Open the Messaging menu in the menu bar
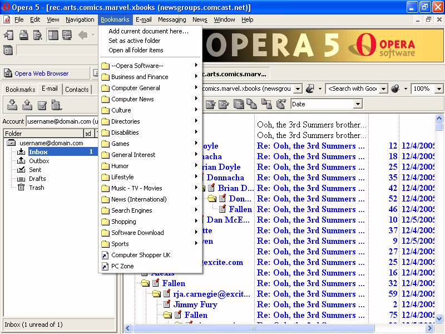This screenshot has width=445, height=334. pyautogui.click(x=172, y=19)
